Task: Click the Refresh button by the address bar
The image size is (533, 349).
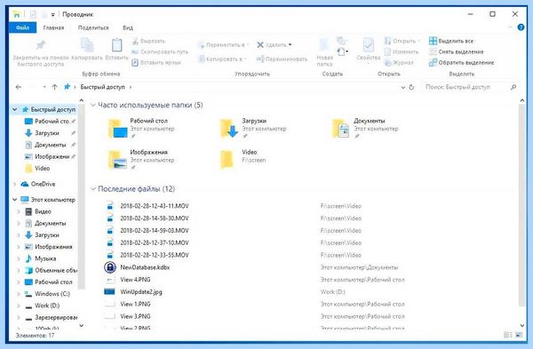Action: tap(411, 87)
